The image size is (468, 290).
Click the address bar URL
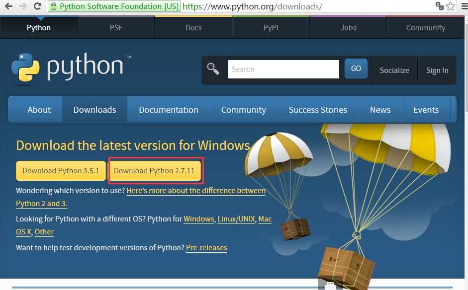point(252,6)
